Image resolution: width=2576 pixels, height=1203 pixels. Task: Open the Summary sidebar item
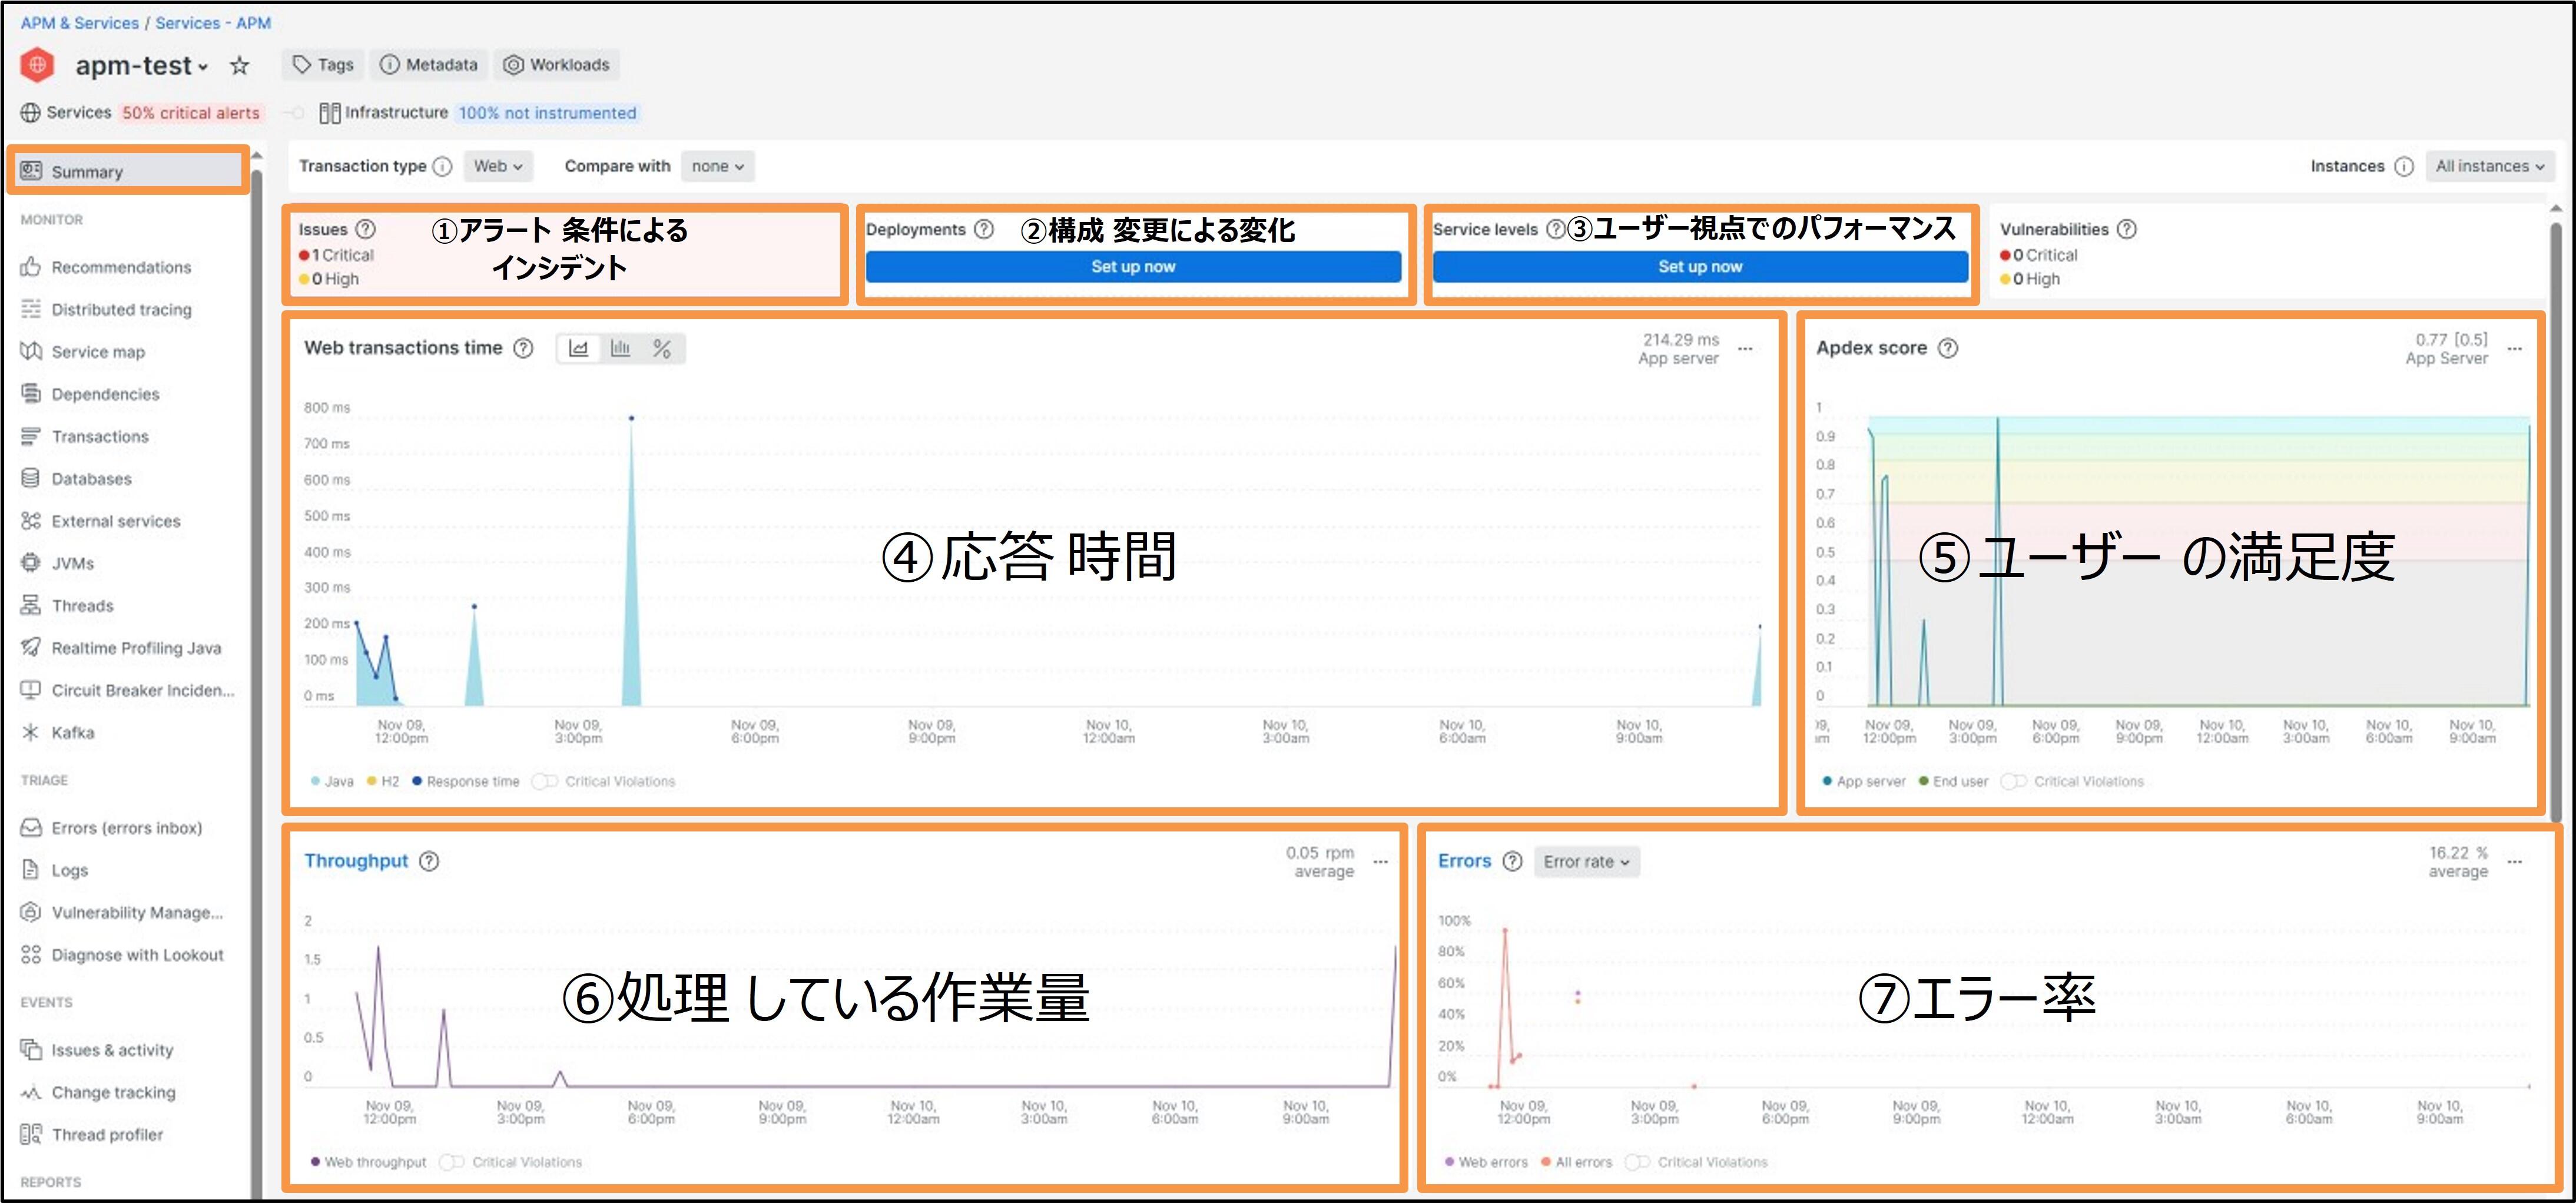(129, 171)
